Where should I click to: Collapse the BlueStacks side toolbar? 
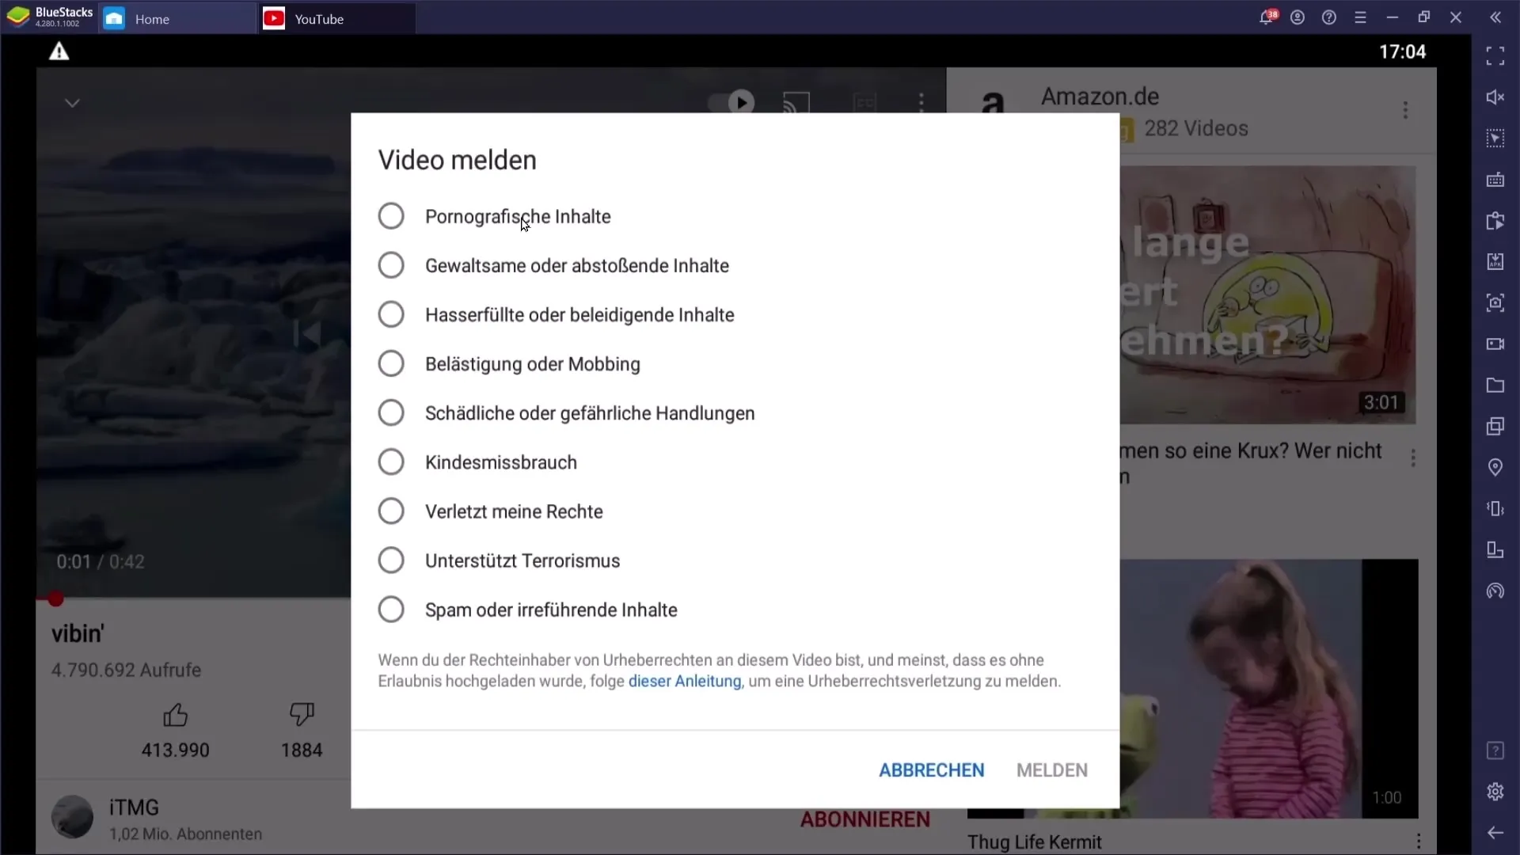[x=1495, y=17]
